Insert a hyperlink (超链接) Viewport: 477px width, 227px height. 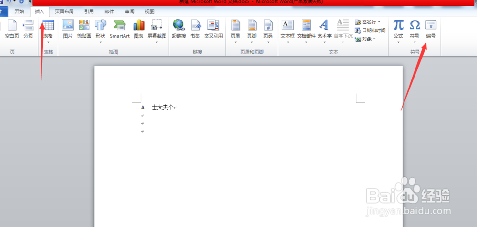tap(178, 30)
